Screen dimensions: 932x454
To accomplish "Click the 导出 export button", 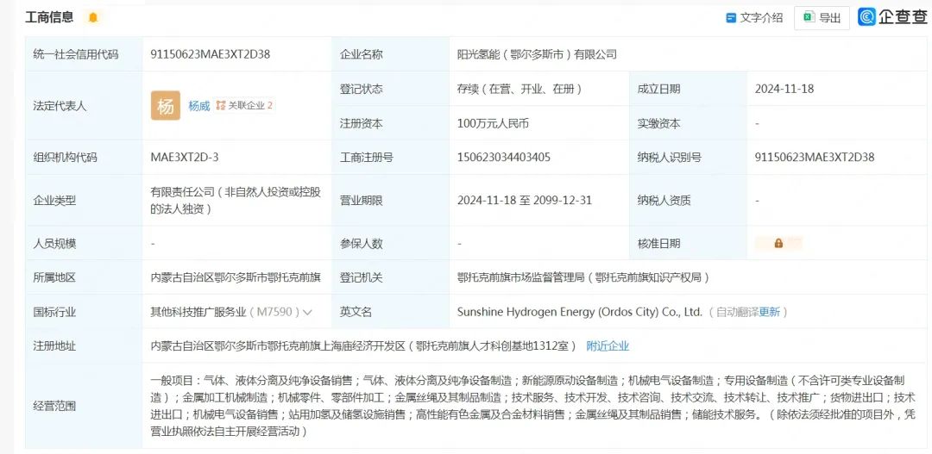I will [x=822, y=18].
